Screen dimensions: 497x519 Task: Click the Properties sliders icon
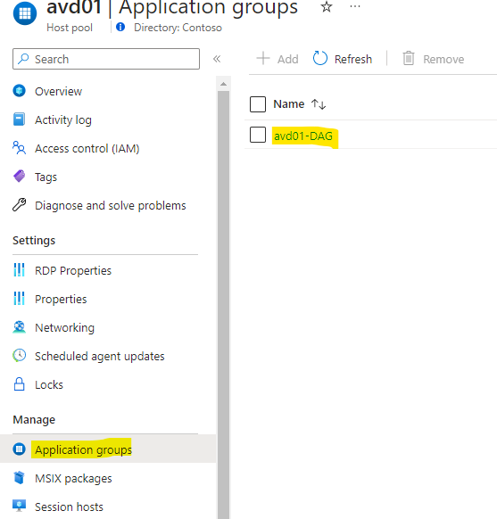point(20,298)
